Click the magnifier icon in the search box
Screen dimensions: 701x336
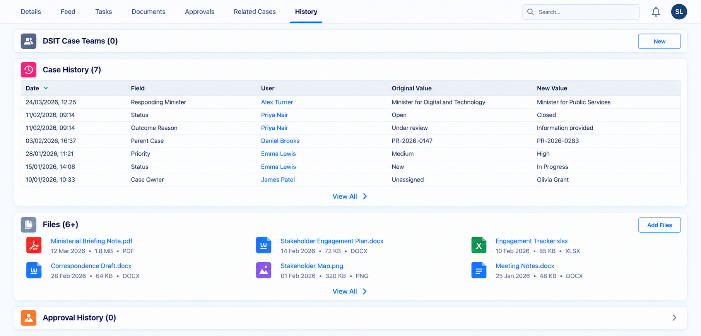[530, 12]
